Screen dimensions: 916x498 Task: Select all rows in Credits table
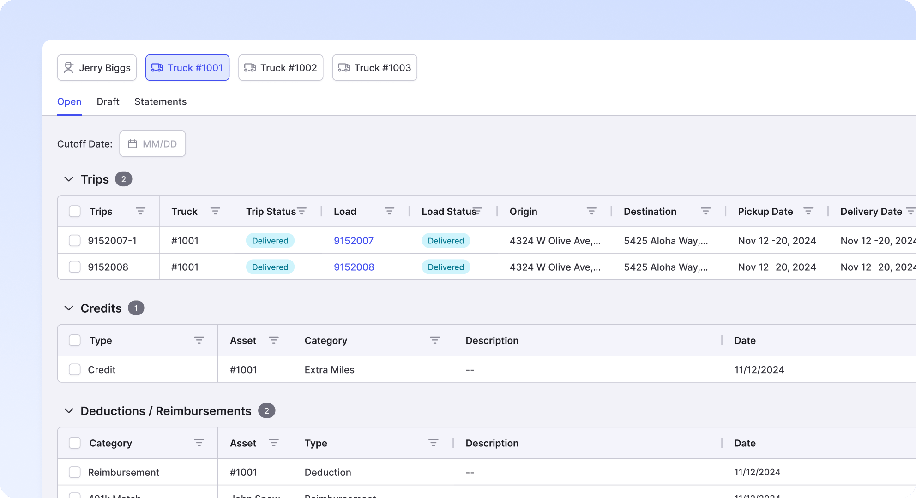(75, 340)
